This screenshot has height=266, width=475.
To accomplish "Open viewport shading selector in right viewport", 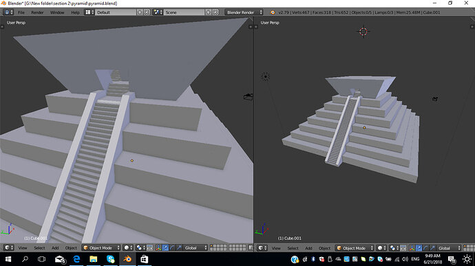I will pos(381,248).
